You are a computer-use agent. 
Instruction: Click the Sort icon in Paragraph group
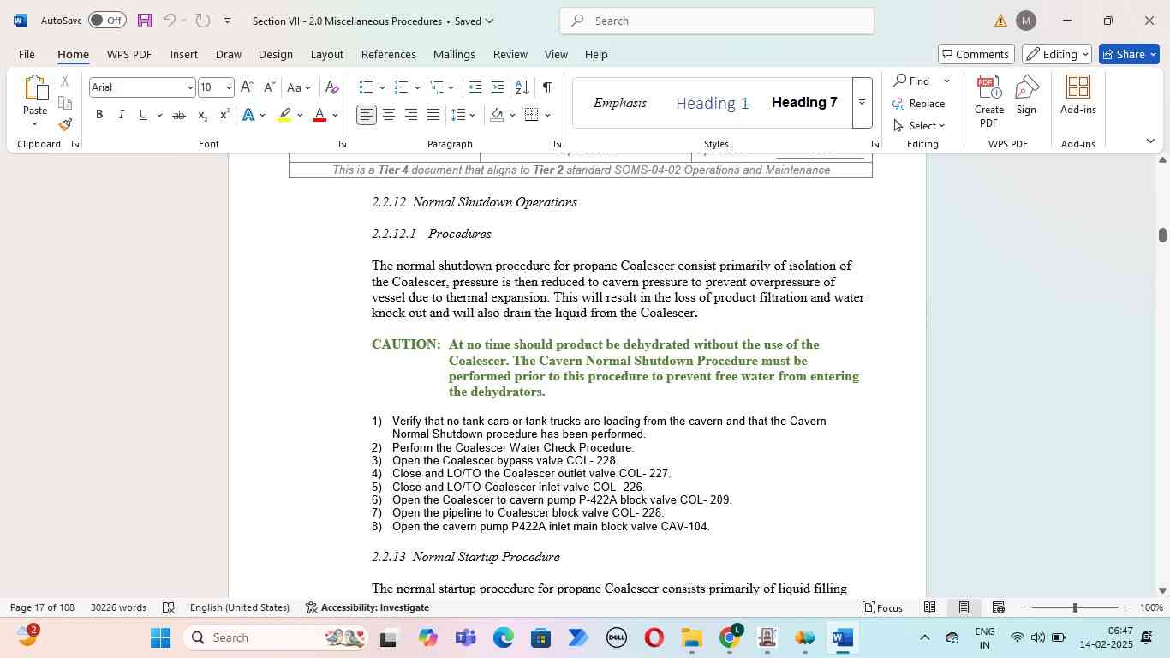[522, 87]
